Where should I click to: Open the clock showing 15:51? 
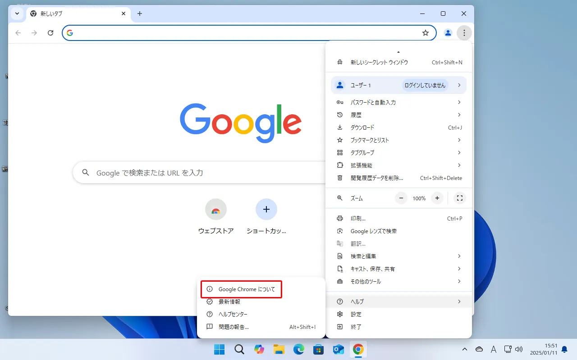(545, 349)
